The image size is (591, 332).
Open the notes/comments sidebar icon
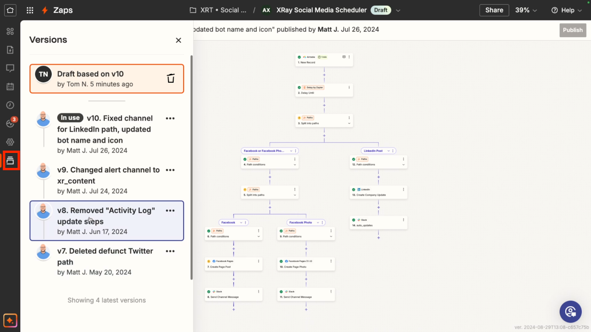10,68
